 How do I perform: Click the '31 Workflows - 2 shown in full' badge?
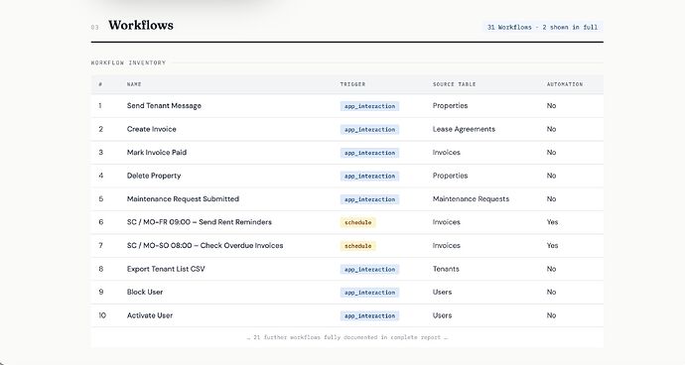coord(542,27)
